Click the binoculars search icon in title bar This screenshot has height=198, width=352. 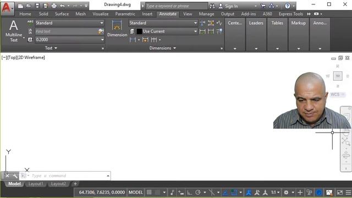click(212, 6)
